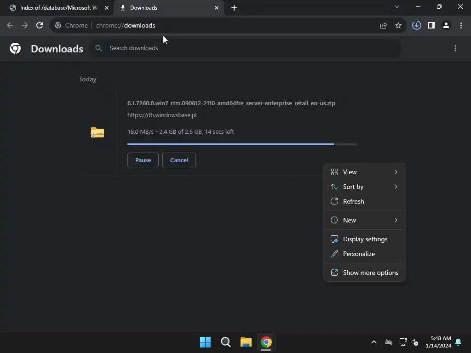Click the muted volume tray icon
The image size is (471, 353).
tap(415, 342)
